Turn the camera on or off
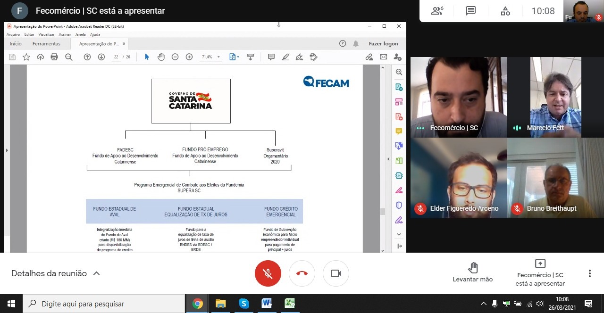The height and width of the screenshot is (313, 604). (x=336, y=273)
